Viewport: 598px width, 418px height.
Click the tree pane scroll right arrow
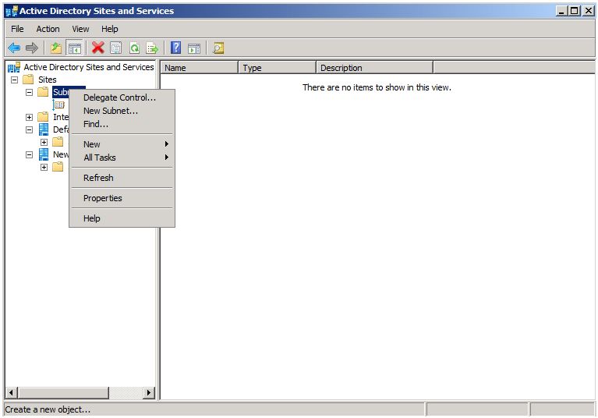pyautogui.click(x=149, y=392)
